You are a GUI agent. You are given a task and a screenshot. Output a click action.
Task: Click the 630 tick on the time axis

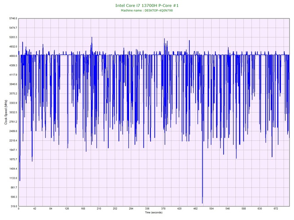[260, 209]
